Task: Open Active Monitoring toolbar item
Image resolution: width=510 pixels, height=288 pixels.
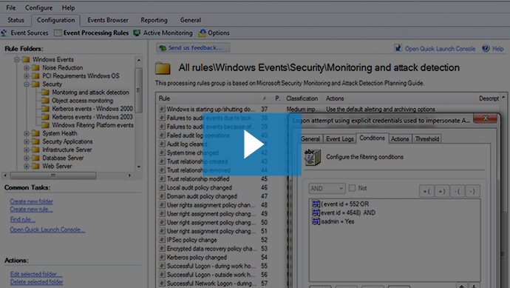Action: pyautogui.click(x=163, y=33)
